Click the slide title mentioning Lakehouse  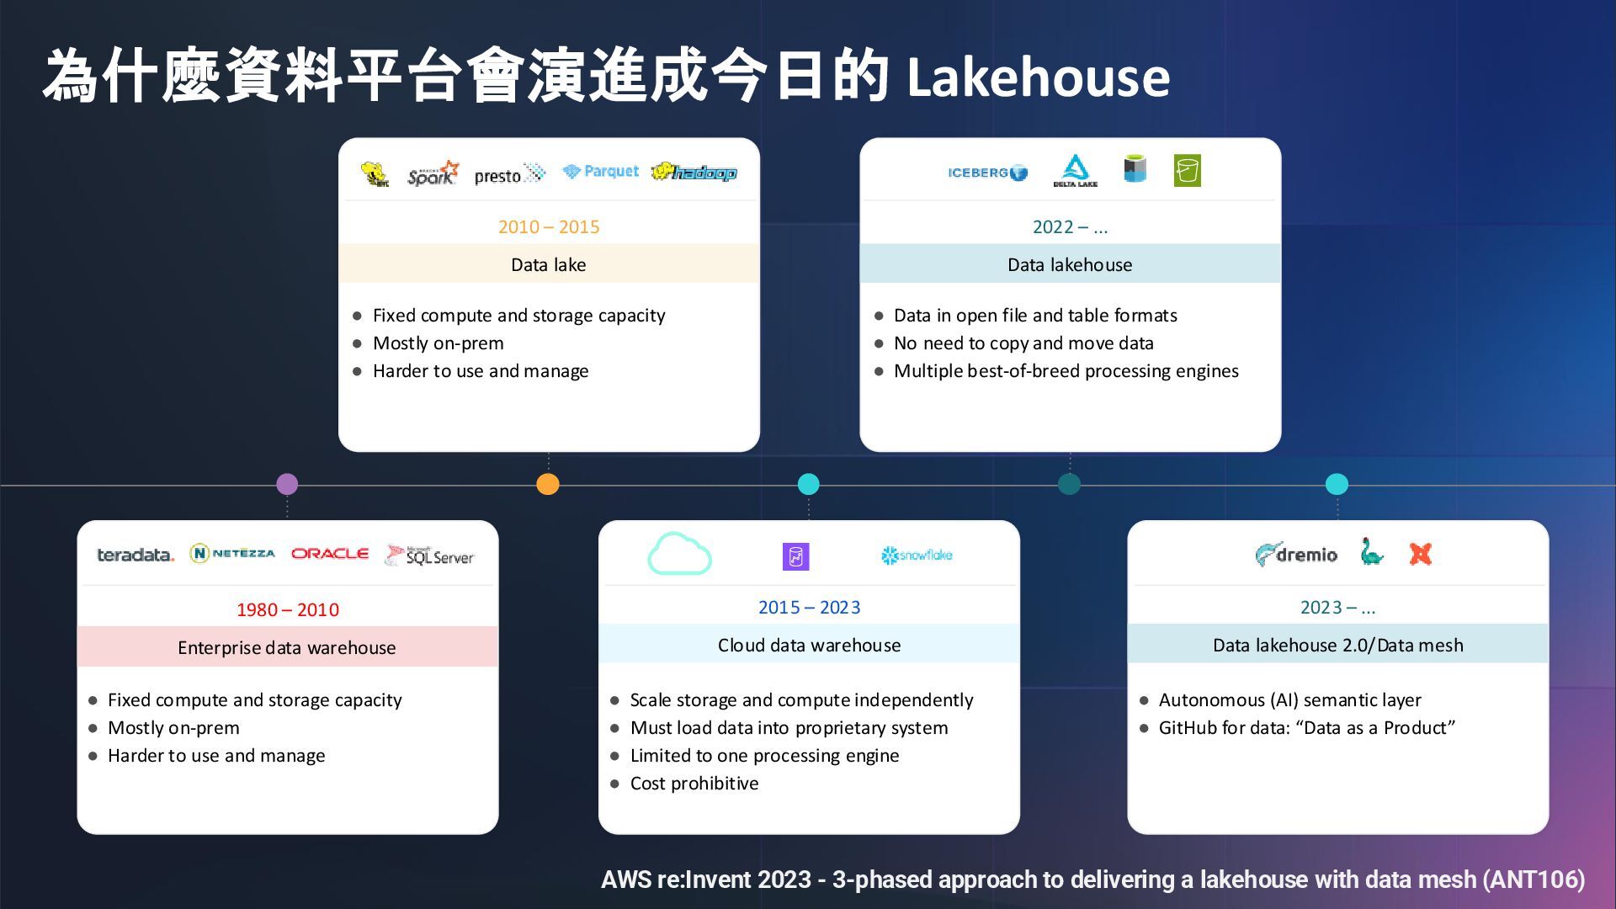click(x=607, y=77)
